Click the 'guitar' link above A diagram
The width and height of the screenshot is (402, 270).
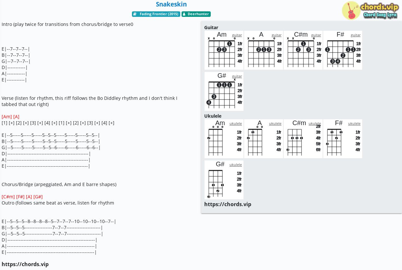coord(277,35)
